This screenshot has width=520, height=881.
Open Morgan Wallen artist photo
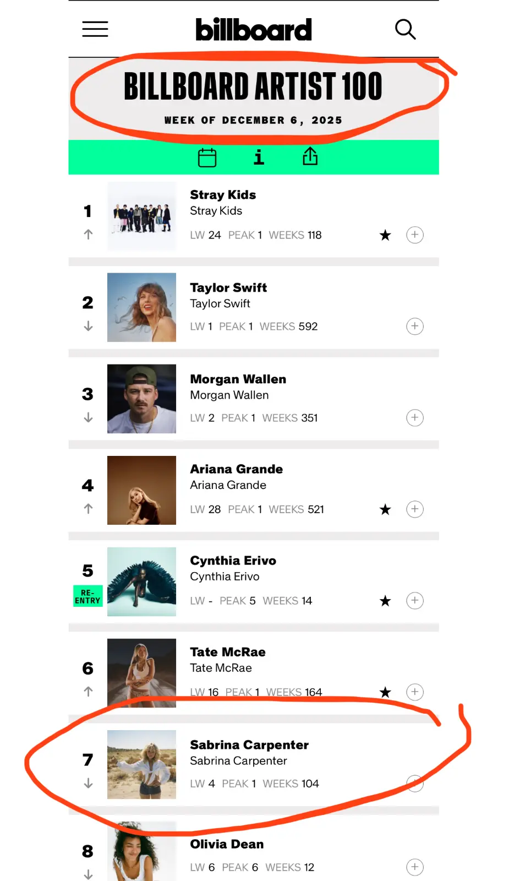click(x=141, y=399)
